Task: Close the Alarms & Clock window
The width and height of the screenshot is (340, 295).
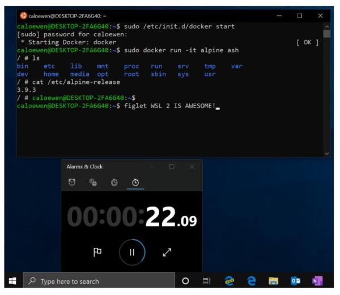Action: [x=192, y=166]
